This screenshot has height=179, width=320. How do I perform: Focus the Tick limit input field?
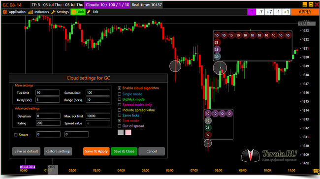tap(48, 92)
